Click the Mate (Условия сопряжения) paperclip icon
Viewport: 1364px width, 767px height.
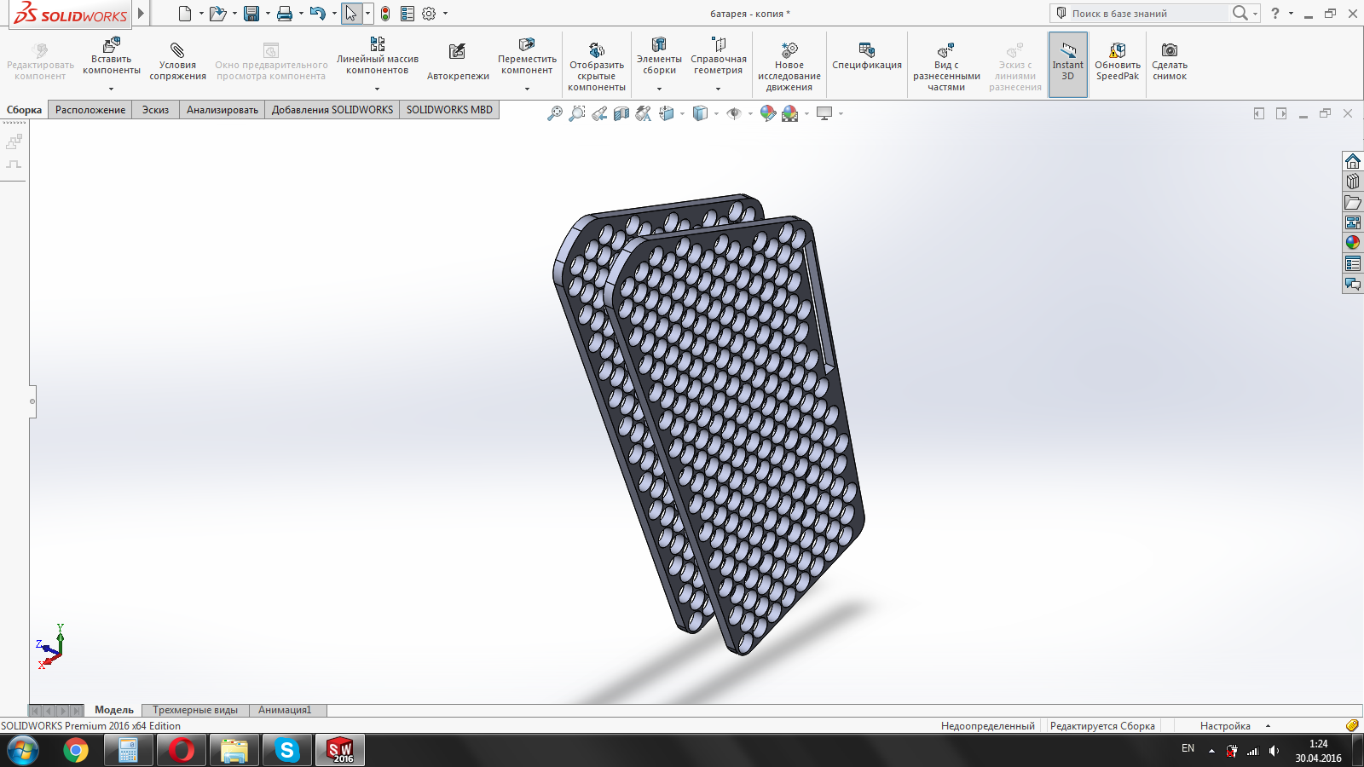(177, 50)
